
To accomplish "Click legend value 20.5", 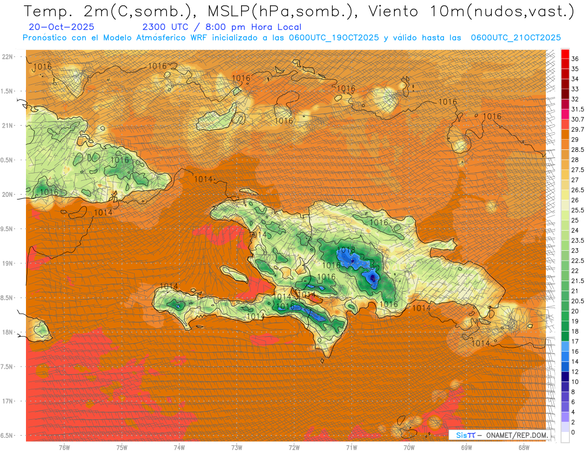I will (578, 301).
